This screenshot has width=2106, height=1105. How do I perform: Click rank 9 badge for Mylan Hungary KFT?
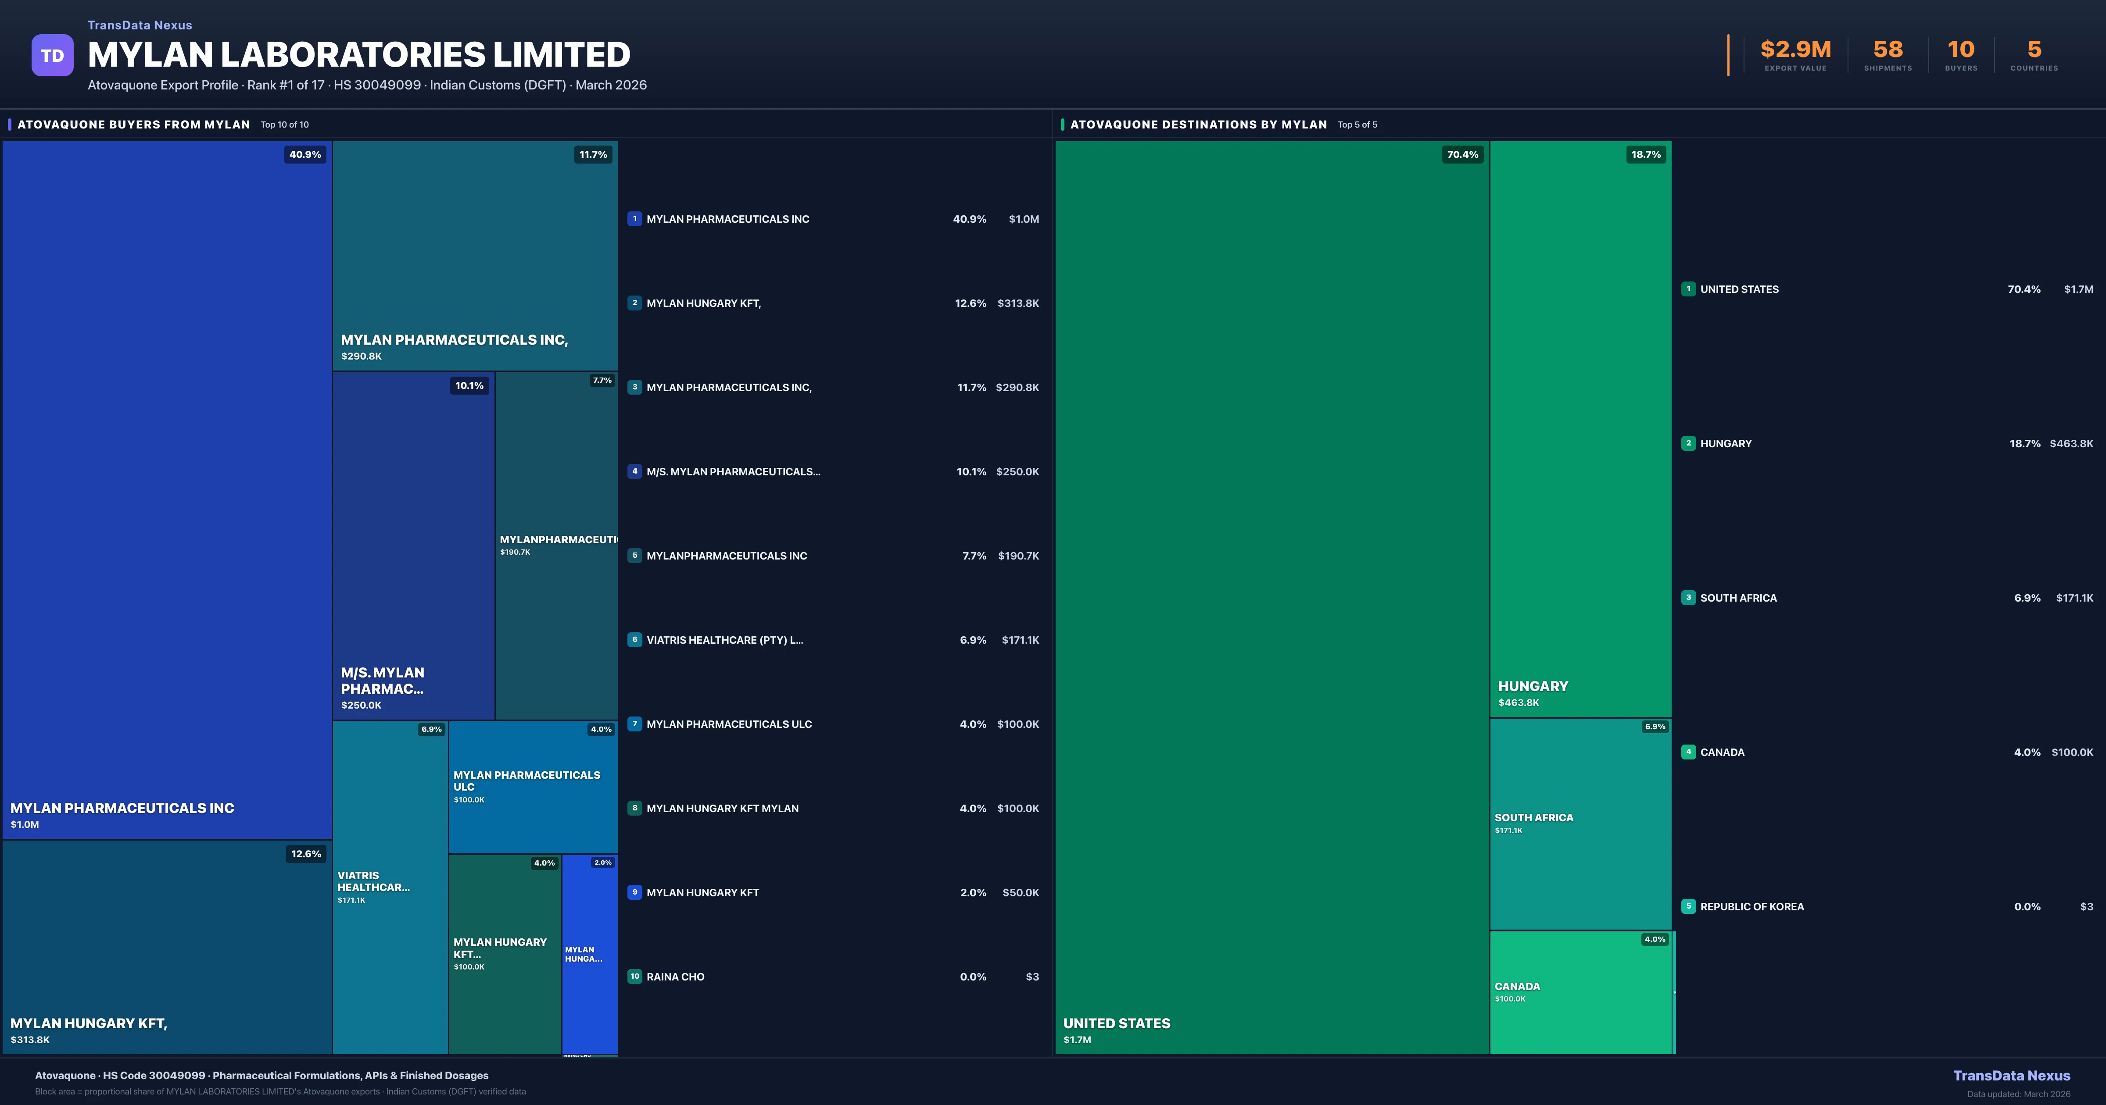point(634,892)
